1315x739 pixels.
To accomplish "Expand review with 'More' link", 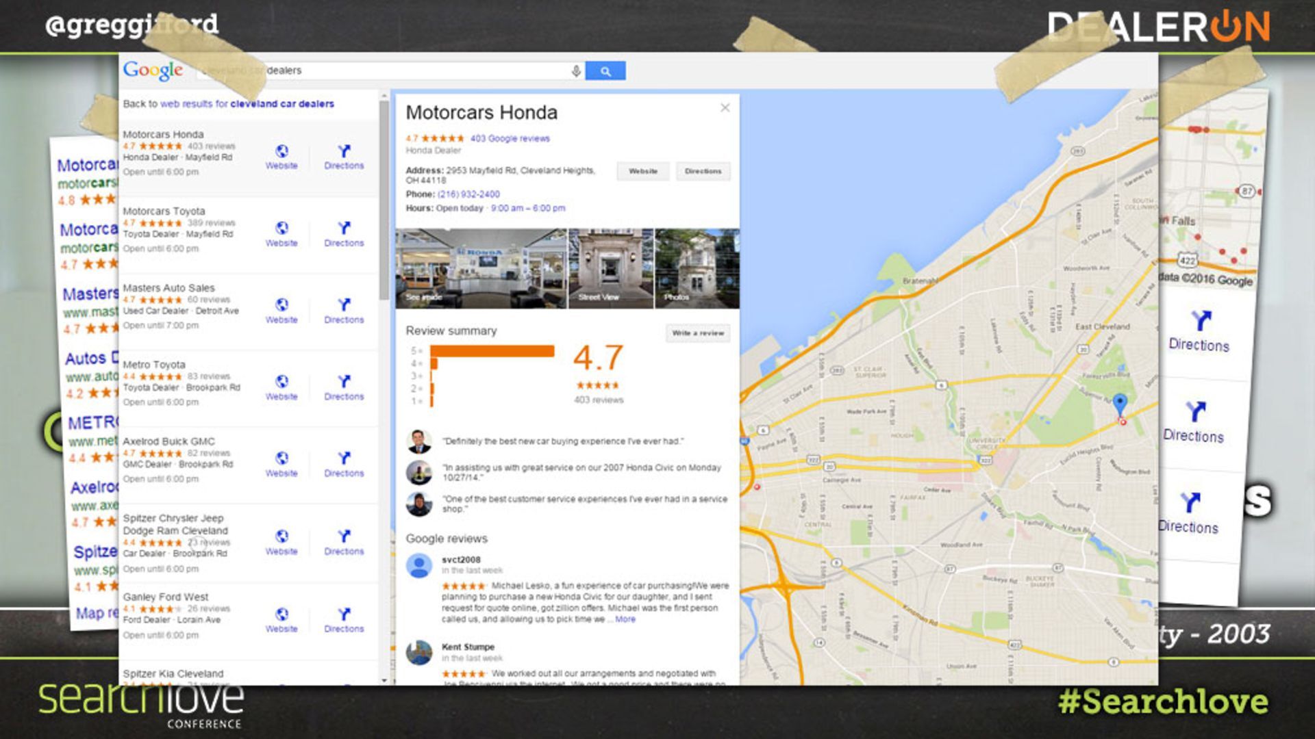I will (625, 619).
